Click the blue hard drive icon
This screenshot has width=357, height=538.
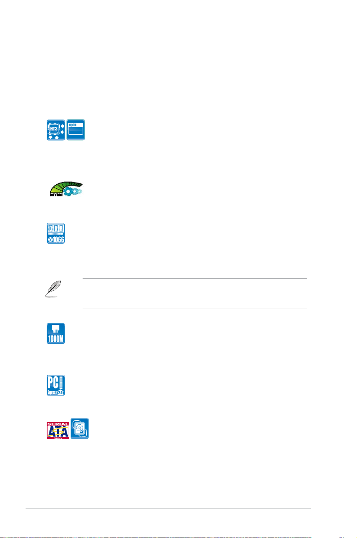tap(79, 428)
